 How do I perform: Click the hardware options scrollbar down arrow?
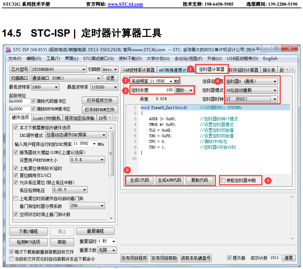click(x=111, y=219)
